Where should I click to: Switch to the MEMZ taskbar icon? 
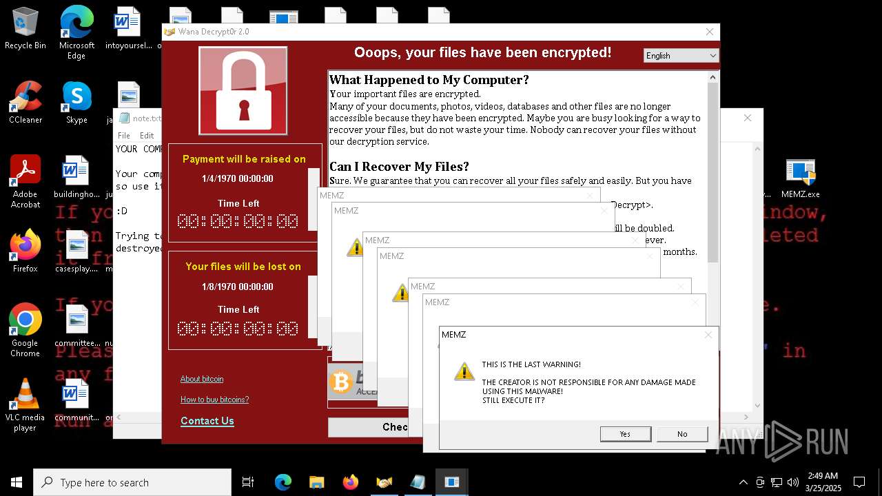(452, 482)
